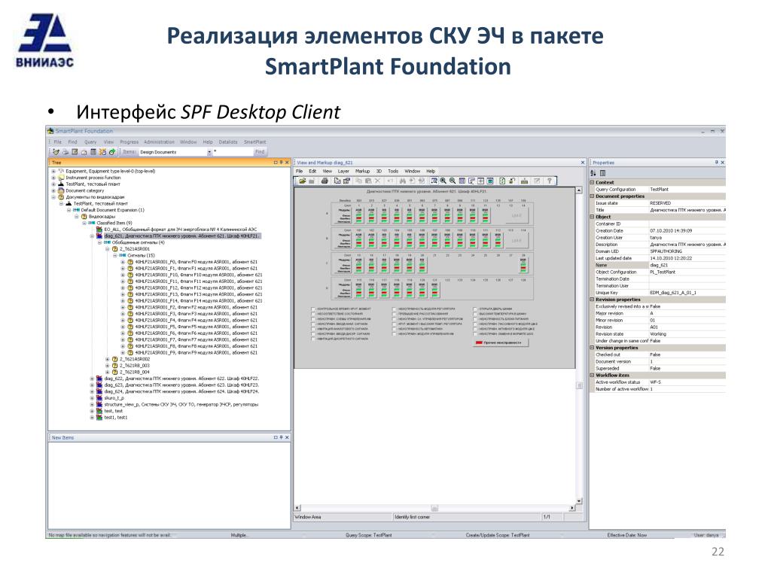Image resolution: width=771 pixels, height=578 pixels.
Task: Select the Zoom Area tool icon
Action: point(434,181)
